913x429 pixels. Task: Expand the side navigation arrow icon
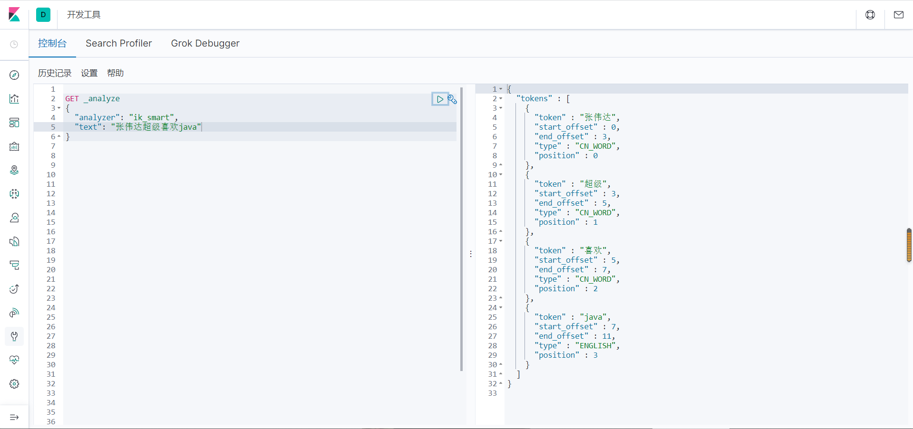(x=14, y=417)
